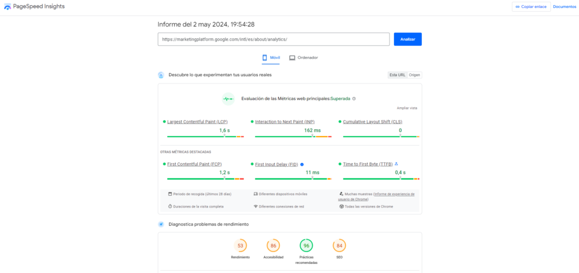This screenshot has height=273, width=579.
Task: Click the wifi icon for conexiones de red
Action: [x=256, y=206]
